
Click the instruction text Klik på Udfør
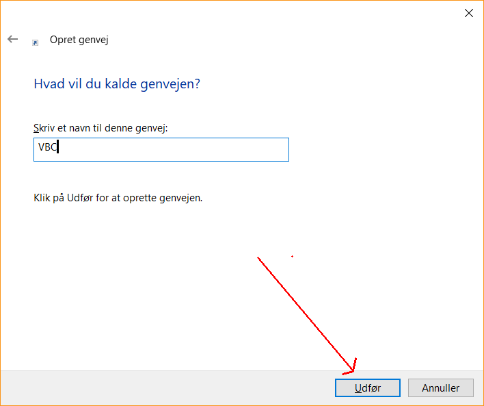118,198
